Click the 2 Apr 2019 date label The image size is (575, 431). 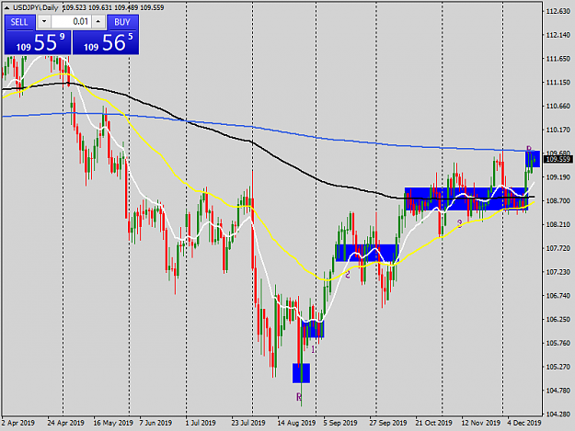[x=18, y=423]
